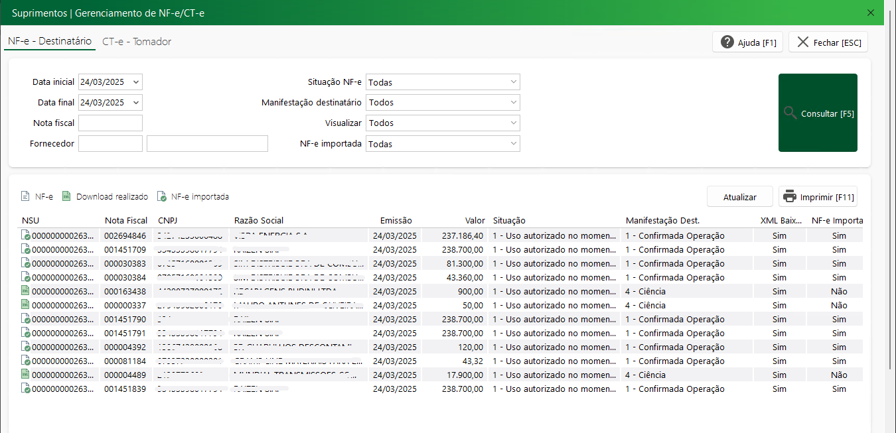Viewport: 896px width, 433px height.
Task: Click row icon for nota 000030384
Action: click(26, 277)
